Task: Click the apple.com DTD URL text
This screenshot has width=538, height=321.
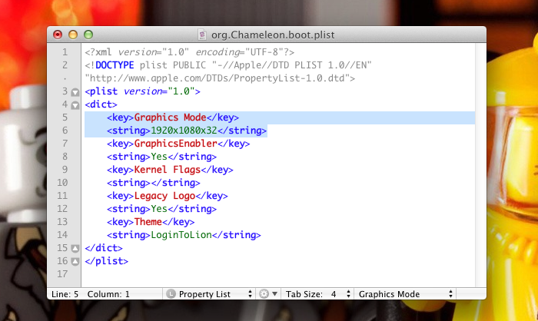Action: pyautogui.click(x=220, y=78)
